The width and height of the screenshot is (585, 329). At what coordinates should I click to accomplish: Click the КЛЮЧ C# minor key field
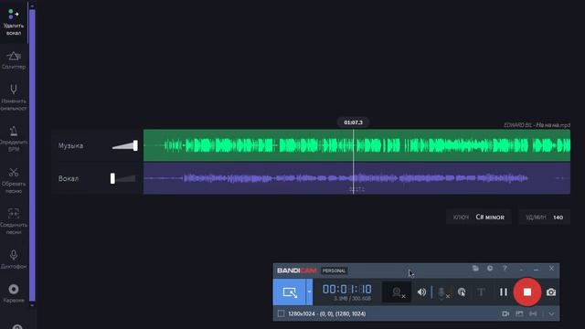(479, 218)
